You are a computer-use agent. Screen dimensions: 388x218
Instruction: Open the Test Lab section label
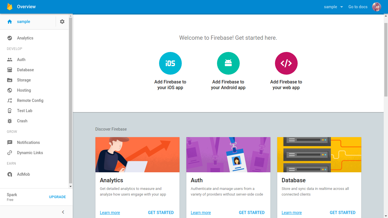pos(25,111)
